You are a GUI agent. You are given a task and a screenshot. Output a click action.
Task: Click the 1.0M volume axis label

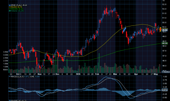click(5, 67)
